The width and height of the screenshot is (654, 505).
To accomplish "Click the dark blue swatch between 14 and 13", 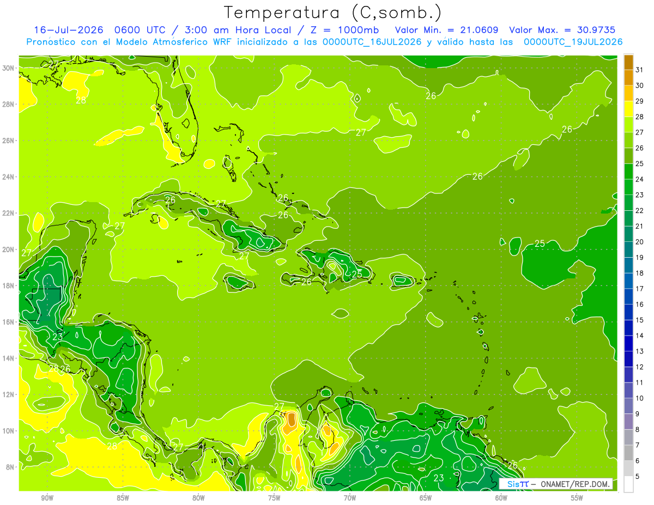I will click(628, 344).
